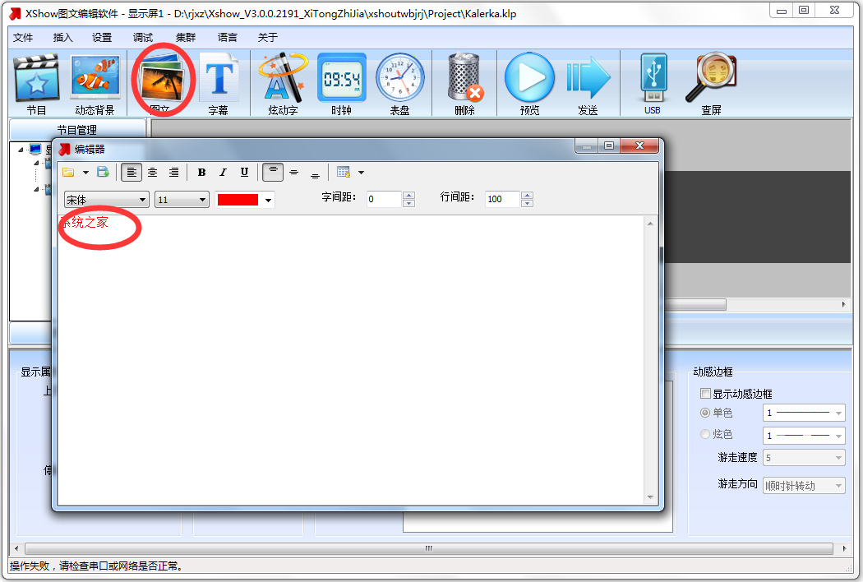This screenshot has height=582, width=863.
Task: Toggle bold formatting in the editor
Action: click(x=201, y=172)
